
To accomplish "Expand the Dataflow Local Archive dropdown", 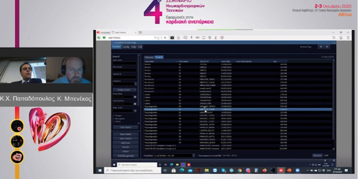I will point(193,155).
